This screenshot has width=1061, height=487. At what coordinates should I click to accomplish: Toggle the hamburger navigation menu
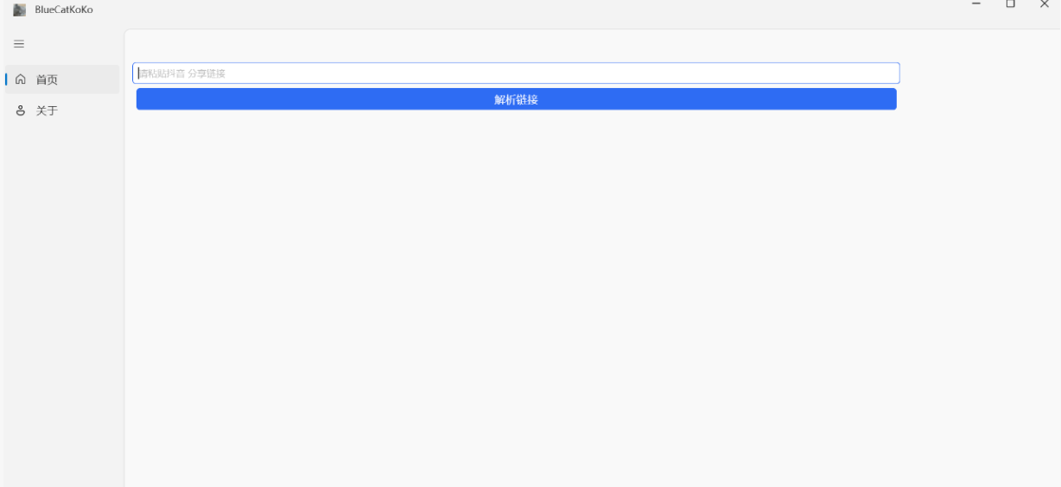pyautogui.click(x=19, y=44)
